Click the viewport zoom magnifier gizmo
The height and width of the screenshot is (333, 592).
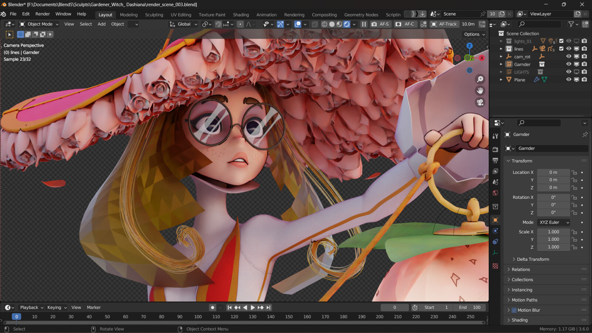pyautogui.click(x=480, y=79)
